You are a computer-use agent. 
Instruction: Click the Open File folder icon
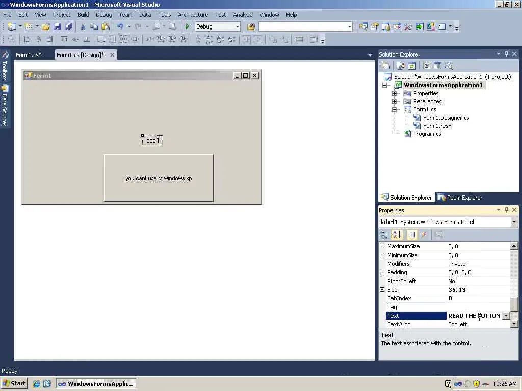pos(45,26)
